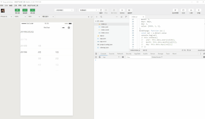Switch to the Audits tab
The image size is (205, 119).
point(145,54)
